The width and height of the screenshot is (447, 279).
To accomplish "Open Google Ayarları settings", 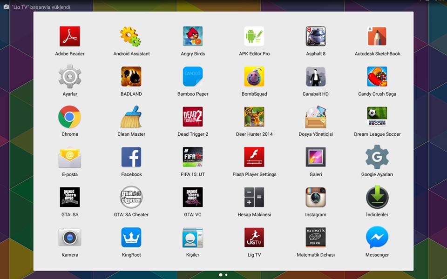I will pyautogui.click(x=377, y=157).
